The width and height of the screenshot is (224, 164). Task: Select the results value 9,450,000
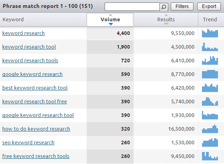[x=183, y=156]
